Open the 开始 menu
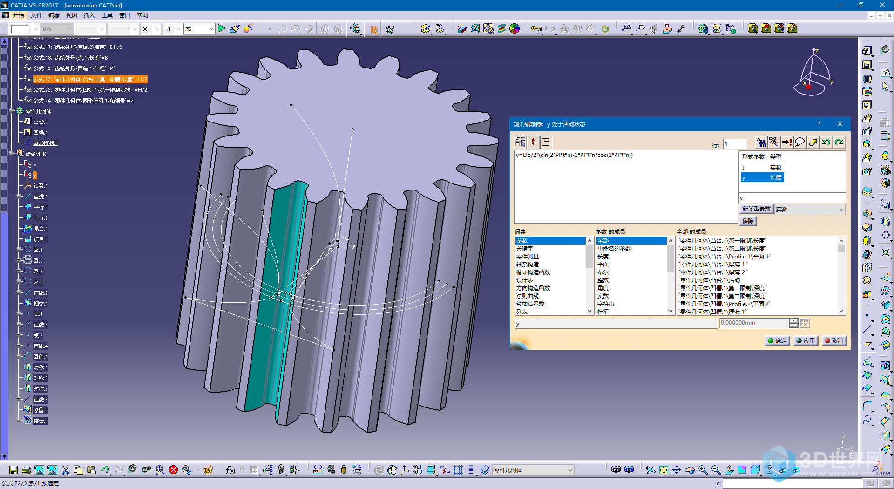Viewport: 894px width, 489px height. tap(18, 15)
